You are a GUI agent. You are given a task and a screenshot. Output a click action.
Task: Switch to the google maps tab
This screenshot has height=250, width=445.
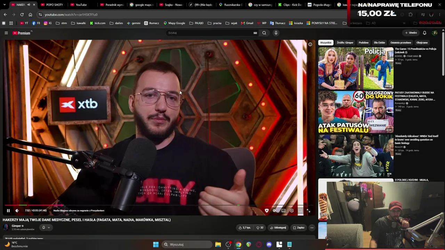point(143,5)
